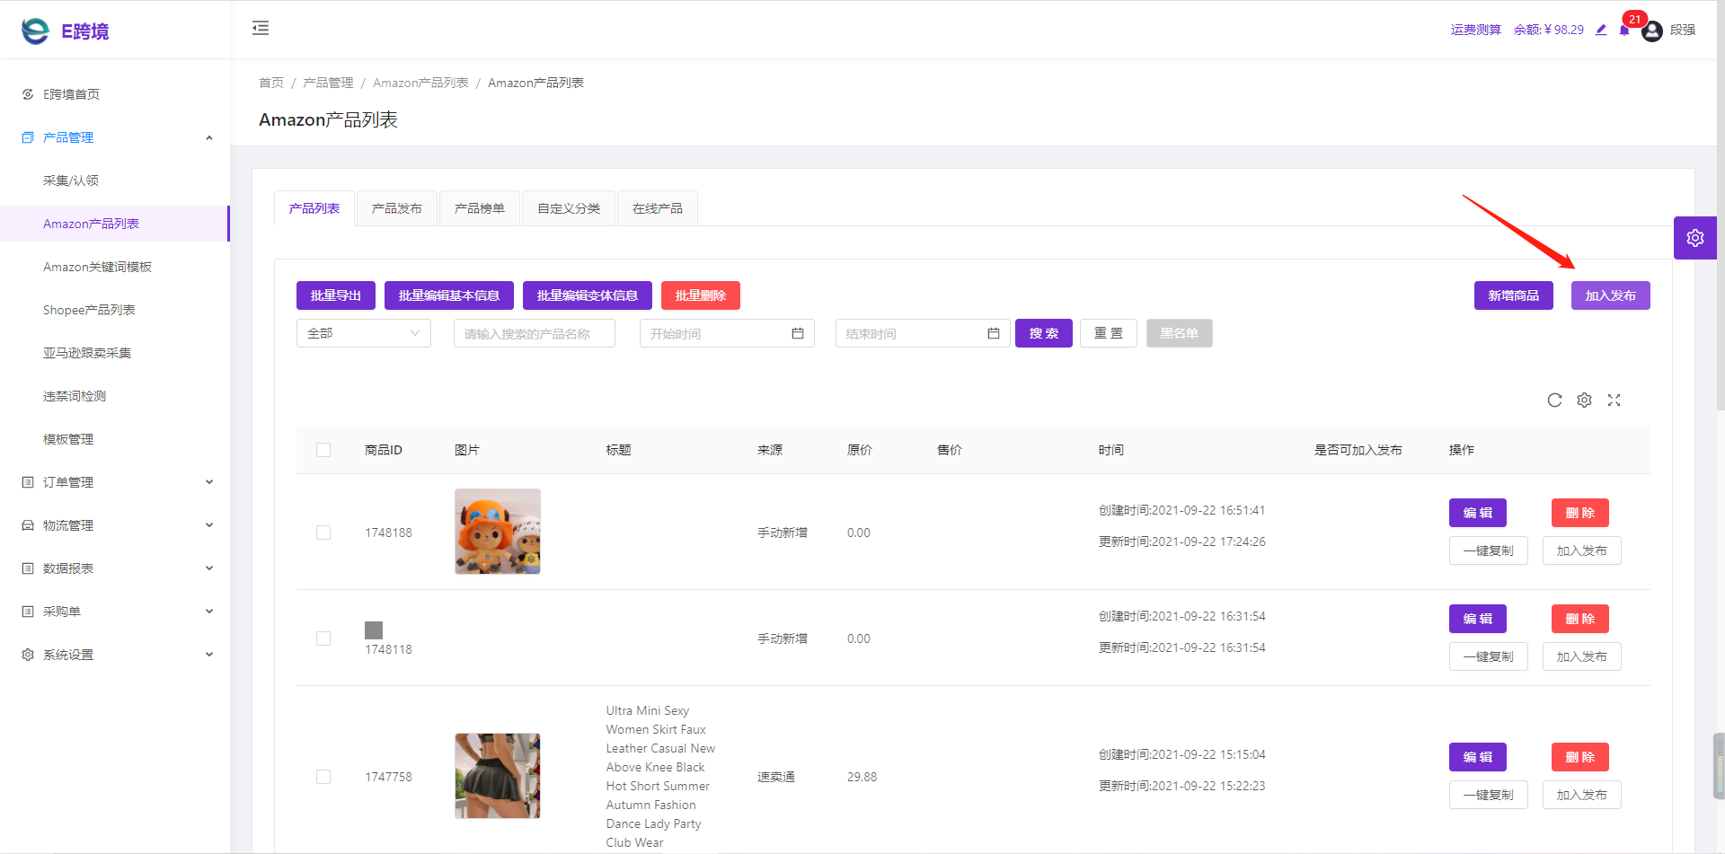This screenshot has height=854, width=1725.
Task: Open the user avatar icon for 段强
Action: (x=1652, y=31)
